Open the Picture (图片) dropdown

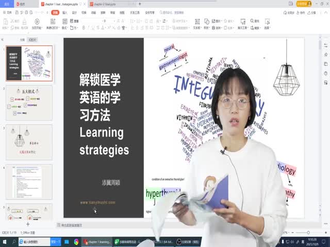pos(217,21)
